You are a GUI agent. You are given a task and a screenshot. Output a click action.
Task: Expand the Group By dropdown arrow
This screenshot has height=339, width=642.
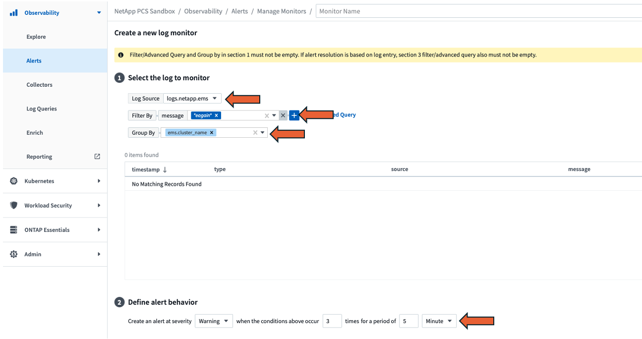[x=263, y=133]
